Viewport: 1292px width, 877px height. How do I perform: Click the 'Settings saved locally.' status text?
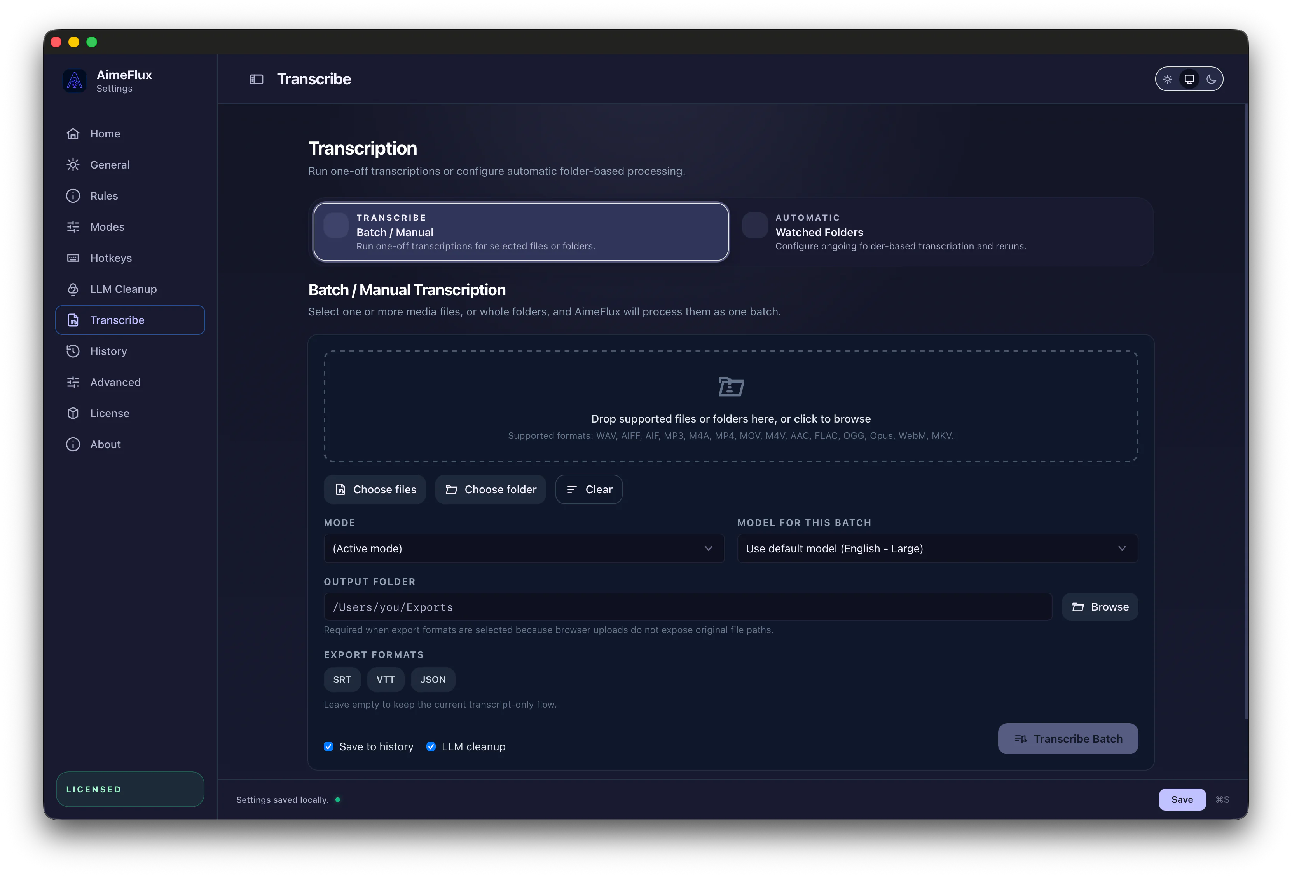[x=282, y=800]
